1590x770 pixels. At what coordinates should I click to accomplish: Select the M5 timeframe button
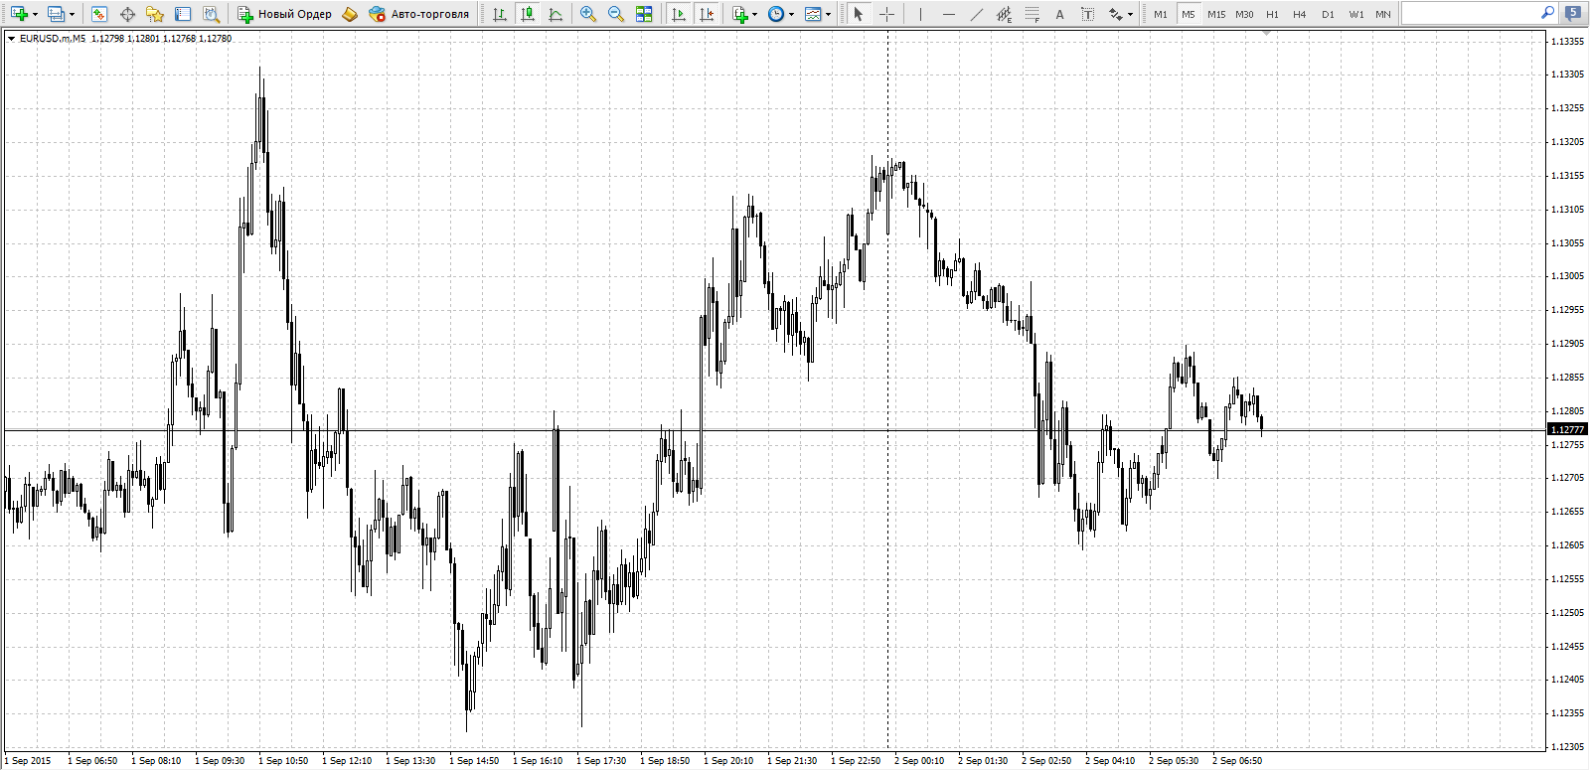1189,14
